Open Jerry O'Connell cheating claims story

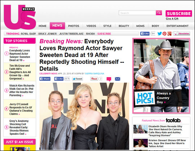(21, 109)
